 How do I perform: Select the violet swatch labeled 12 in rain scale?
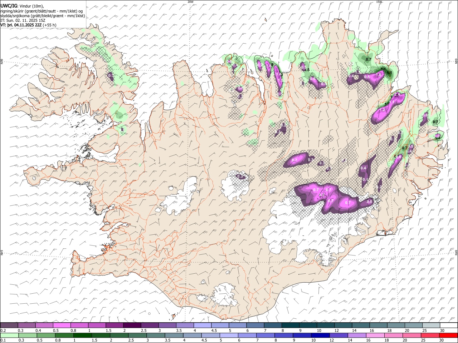pos(338,335)
